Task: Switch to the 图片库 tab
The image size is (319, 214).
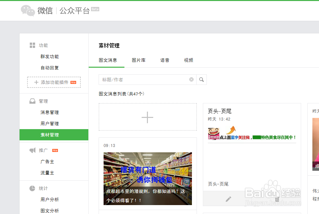Action: 139,60
